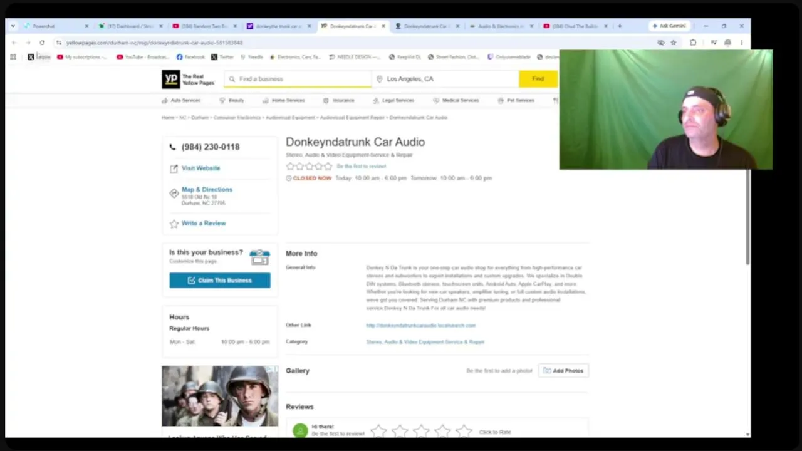Click the Find search button
Screen dimensions: 802x451
[538, 79]
